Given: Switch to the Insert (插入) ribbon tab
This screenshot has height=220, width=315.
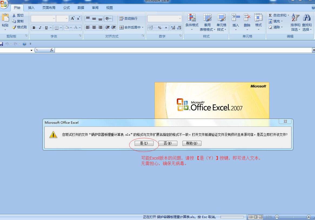Looking at the screenshot, I should (31, 8).
